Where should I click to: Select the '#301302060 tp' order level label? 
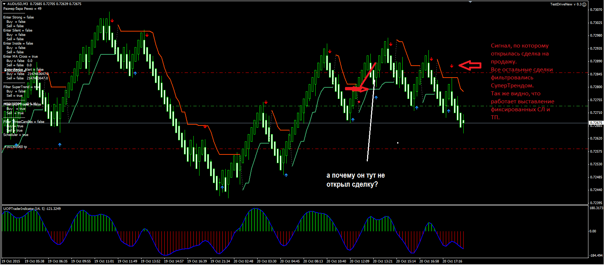coord(16,147)
